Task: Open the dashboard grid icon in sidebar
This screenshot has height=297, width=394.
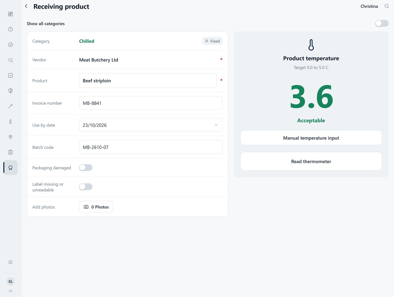Action: (x=10, y=14)
